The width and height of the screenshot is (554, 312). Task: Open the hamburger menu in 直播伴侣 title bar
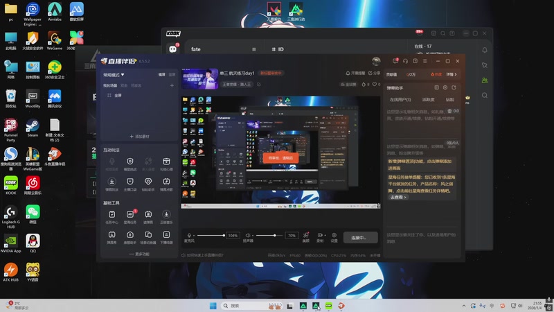point(425,61)
